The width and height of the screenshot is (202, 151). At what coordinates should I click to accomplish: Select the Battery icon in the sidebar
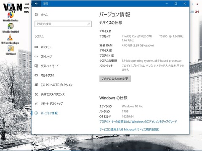click(x=36, y=47)
